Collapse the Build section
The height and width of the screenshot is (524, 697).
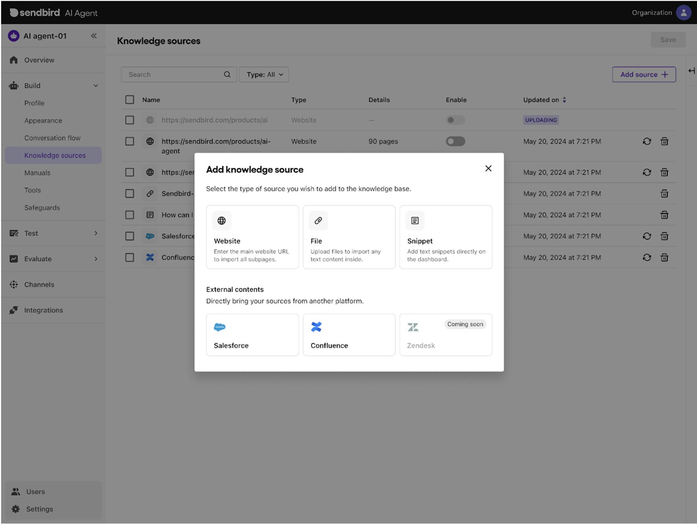[x=96, y=86]
